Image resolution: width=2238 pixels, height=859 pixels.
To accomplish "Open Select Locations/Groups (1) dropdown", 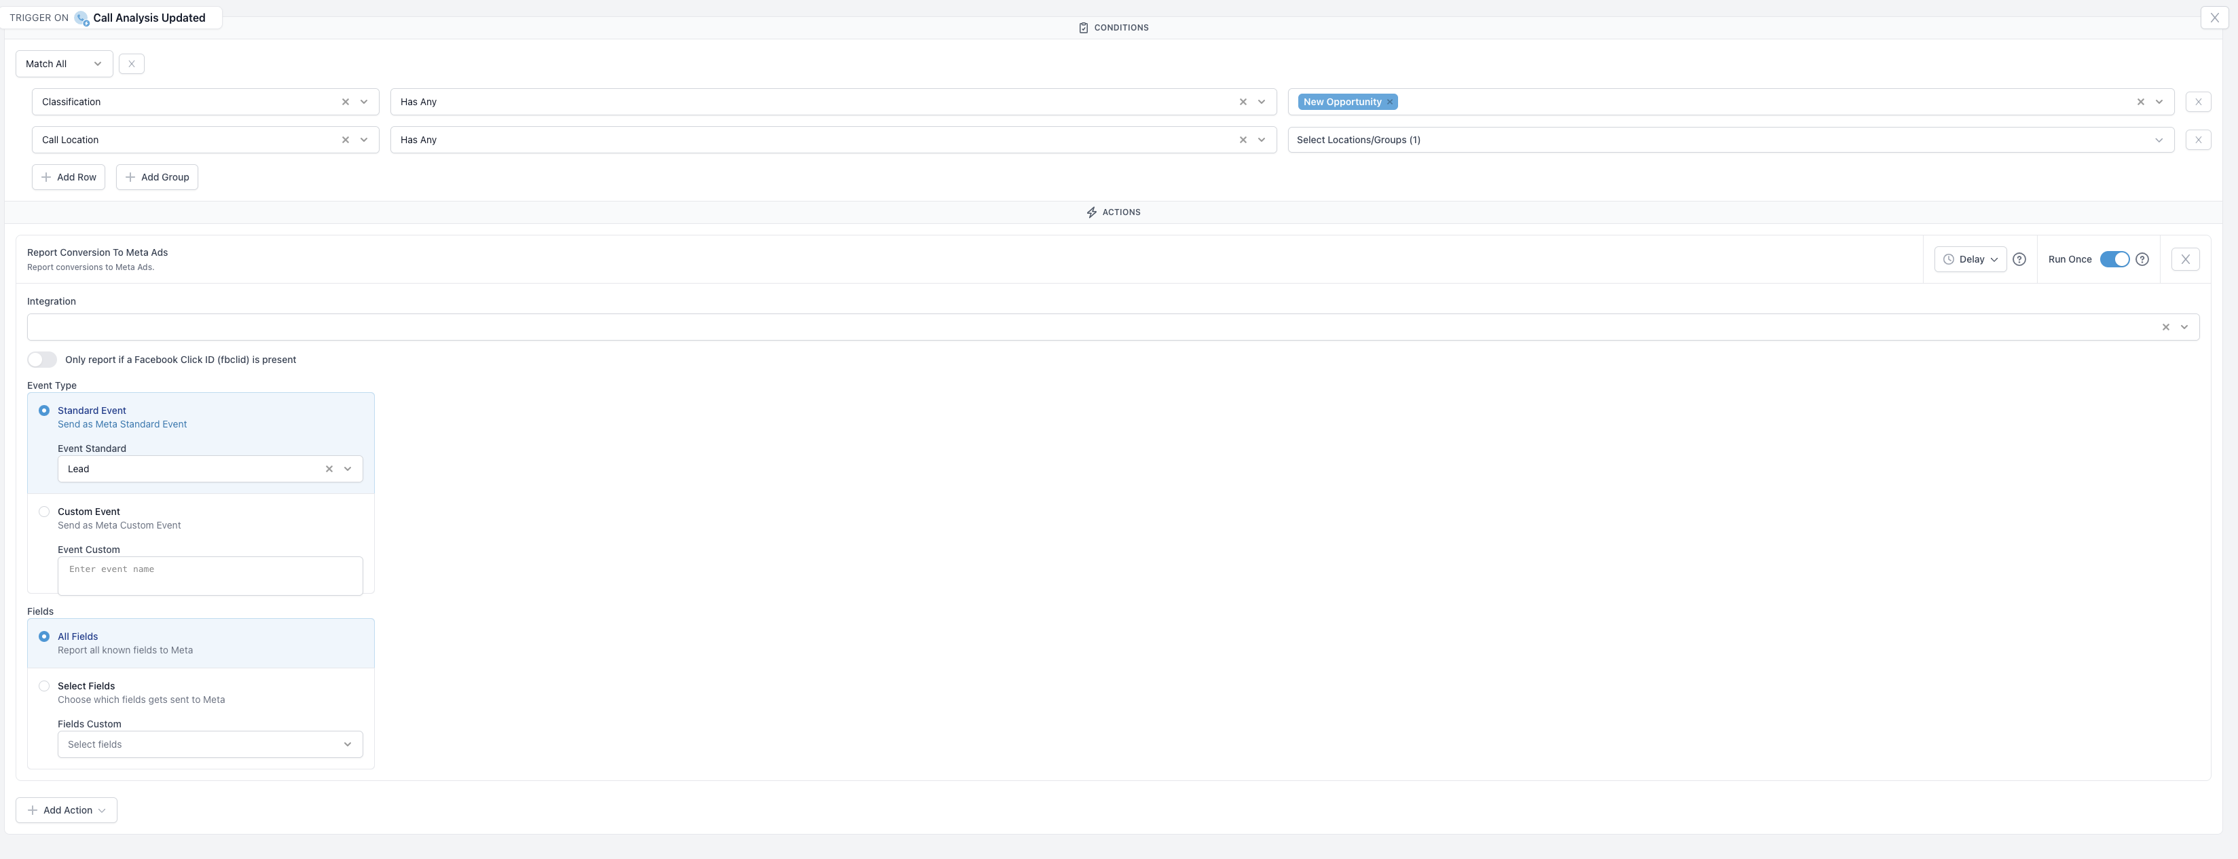I will pyautogui.click(x=1731, y=140).
